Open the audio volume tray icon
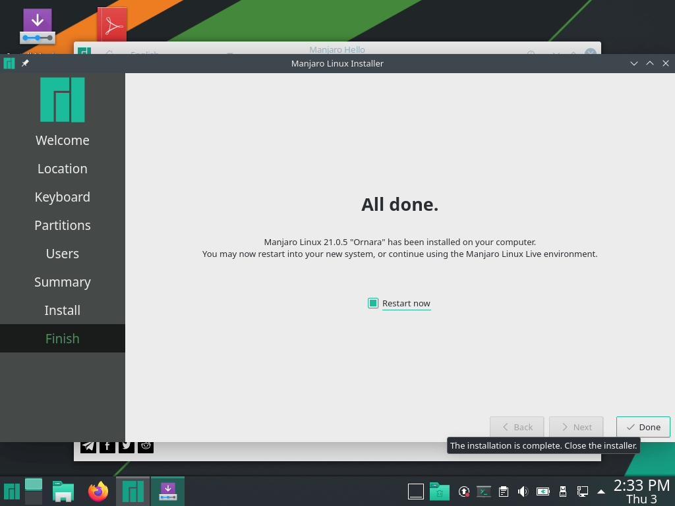The height and width of the screenshot is (506, 675). (523, 492)
